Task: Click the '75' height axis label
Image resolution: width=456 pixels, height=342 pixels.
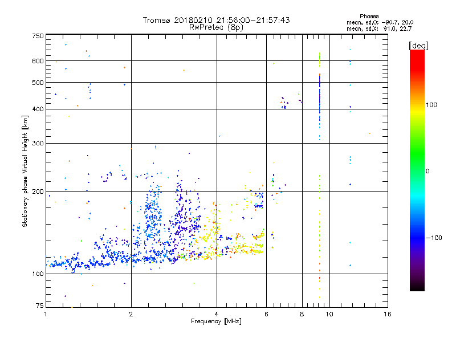Action: (x=40, y=306)
